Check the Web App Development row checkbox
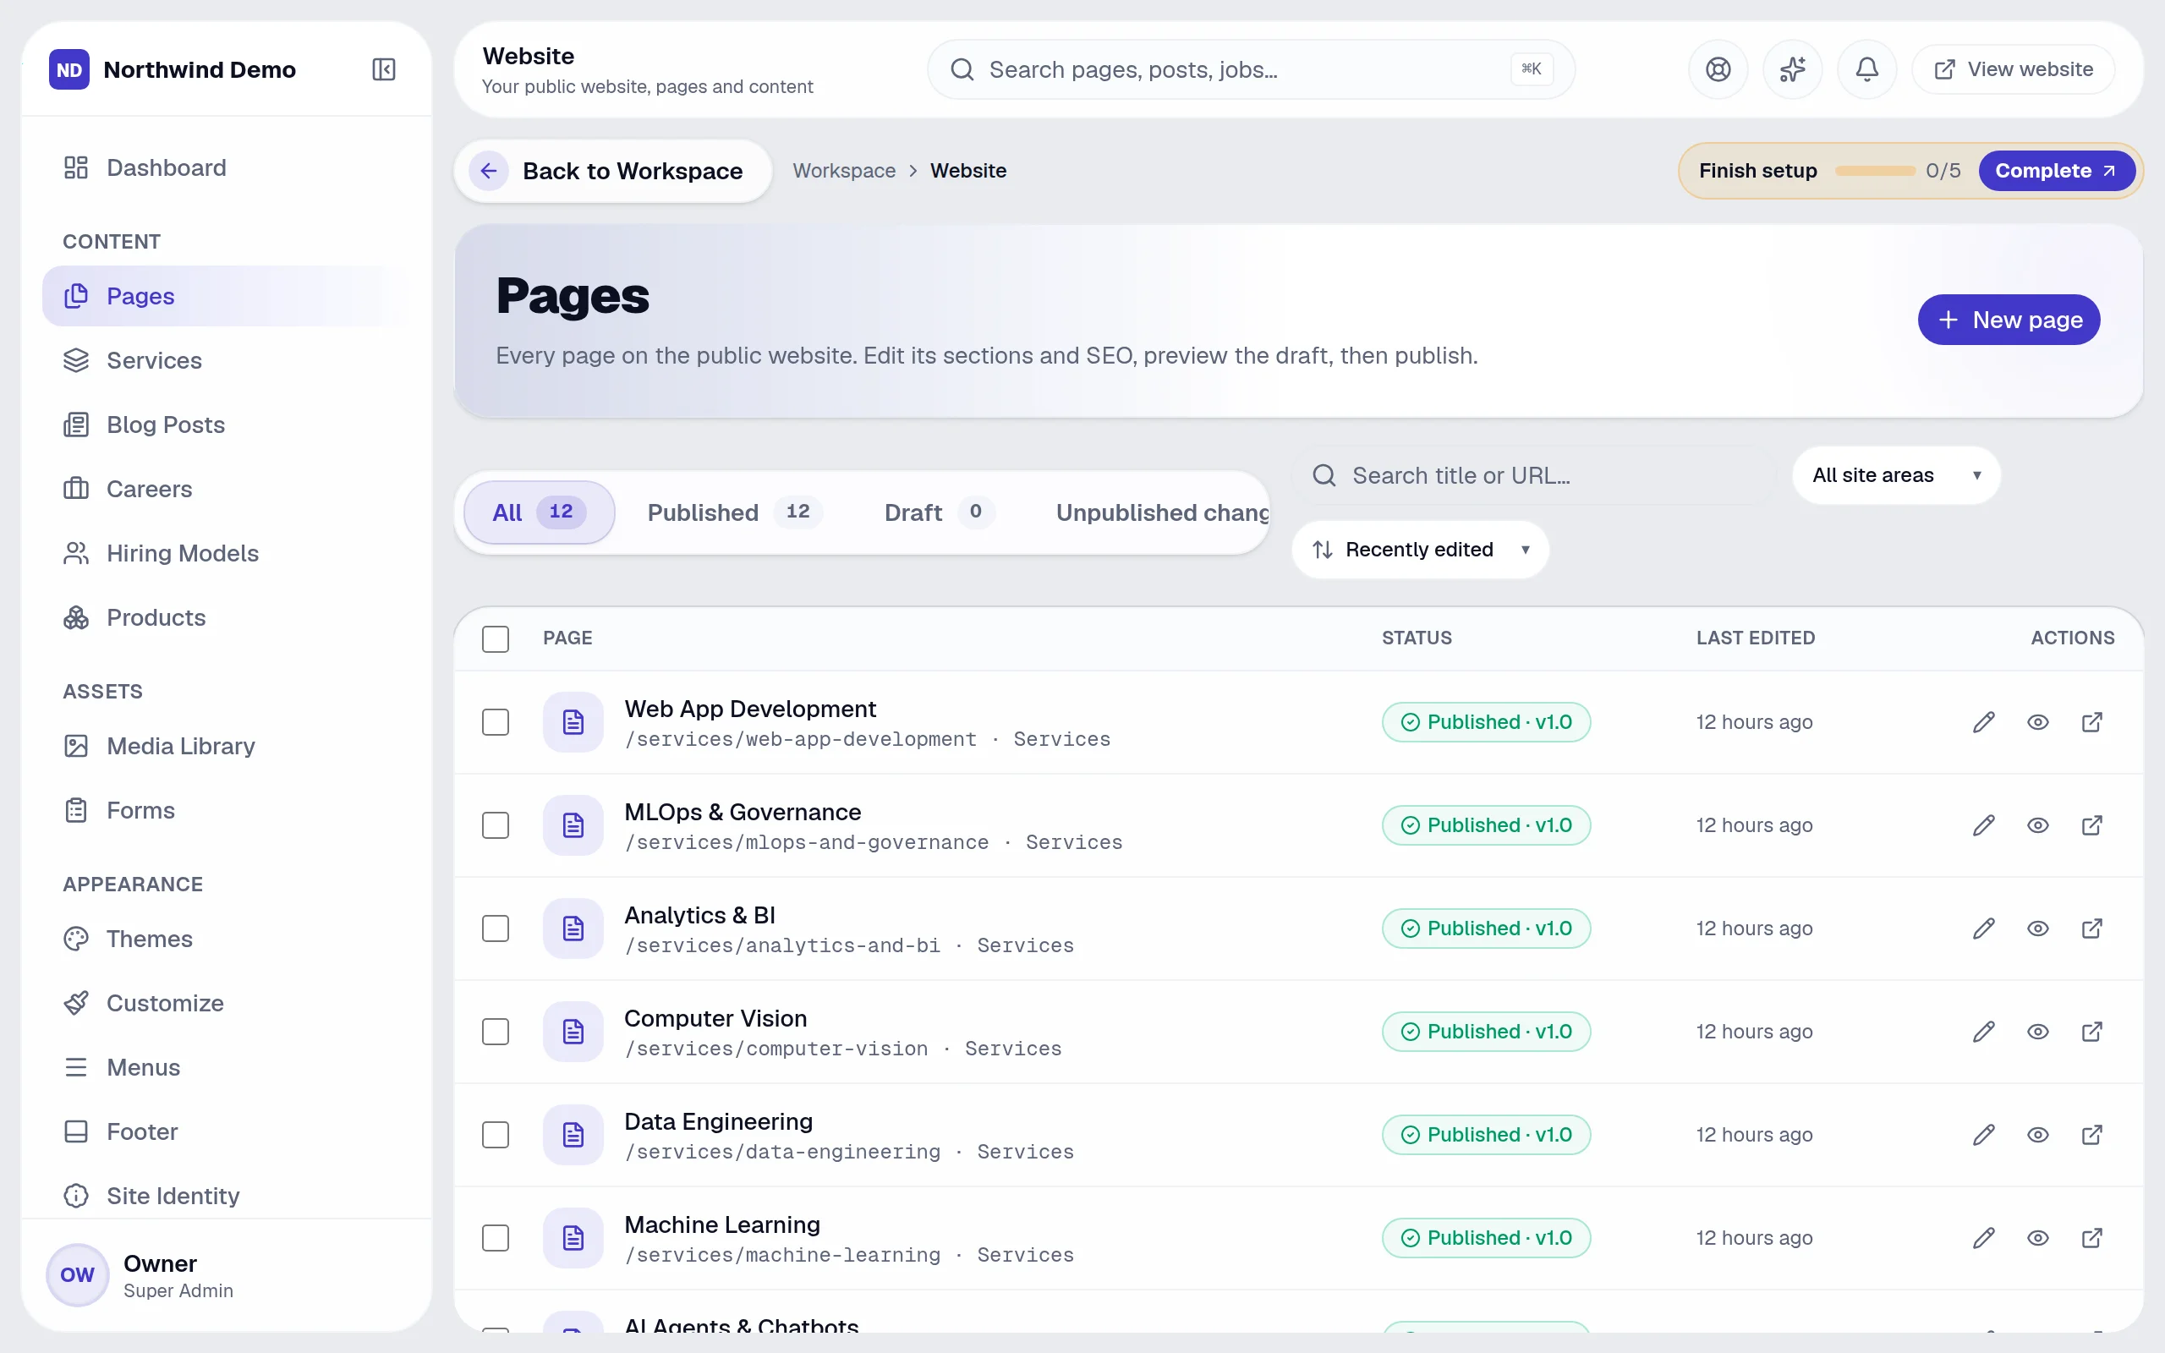This screenshot has width=2165, height=1353. click(x=495, y=722)
